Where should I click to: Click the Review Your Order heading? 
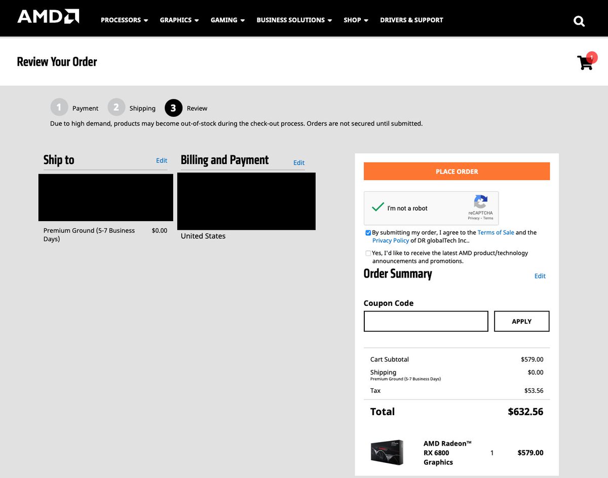coord(57,62)
